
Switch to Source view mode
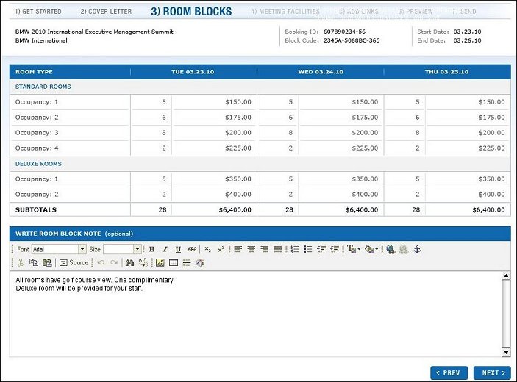(74, 262)
